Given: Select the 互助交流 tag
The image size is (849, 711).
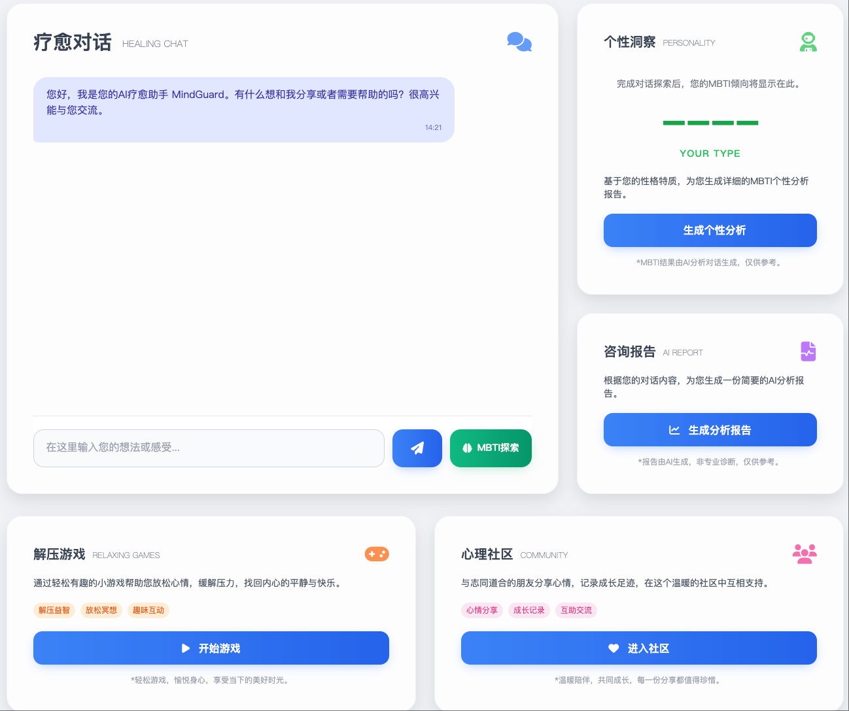Looking at the screenshot, I should point(576,610).
